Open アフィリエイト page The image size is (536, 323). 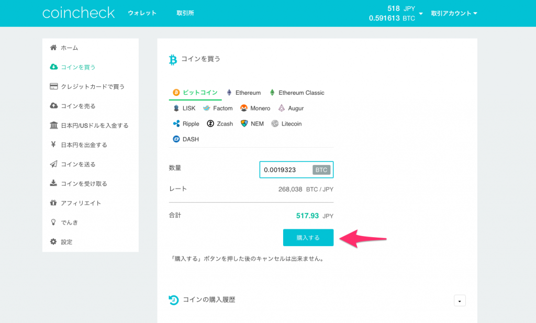click(x=81, y=203)
